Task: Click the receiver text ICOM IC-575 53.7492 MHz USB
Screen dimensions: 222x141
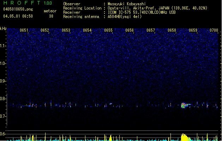Action: point(142,12)
